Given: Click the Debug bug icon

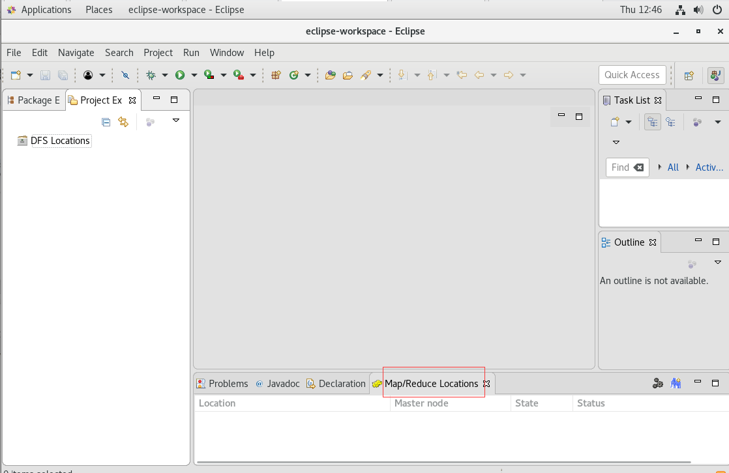Looking at the screenshot, I should point(151,76).
